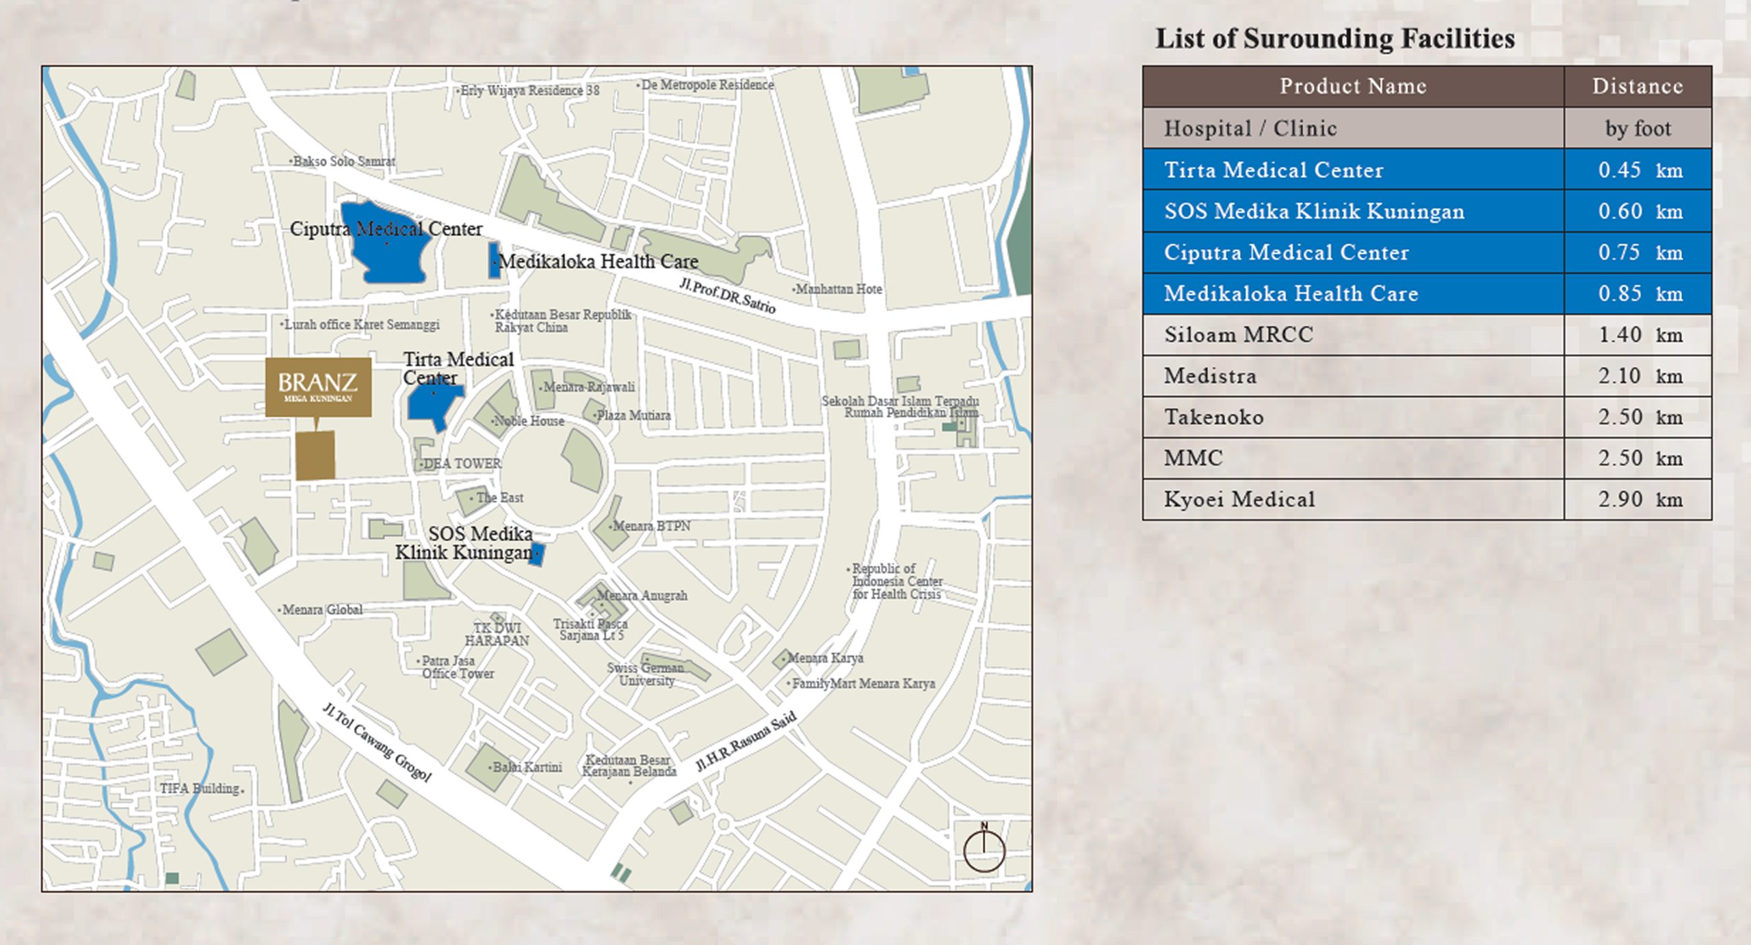The image size is (1751, 945).
Task: Click the MMC row
Action: 1427,458
